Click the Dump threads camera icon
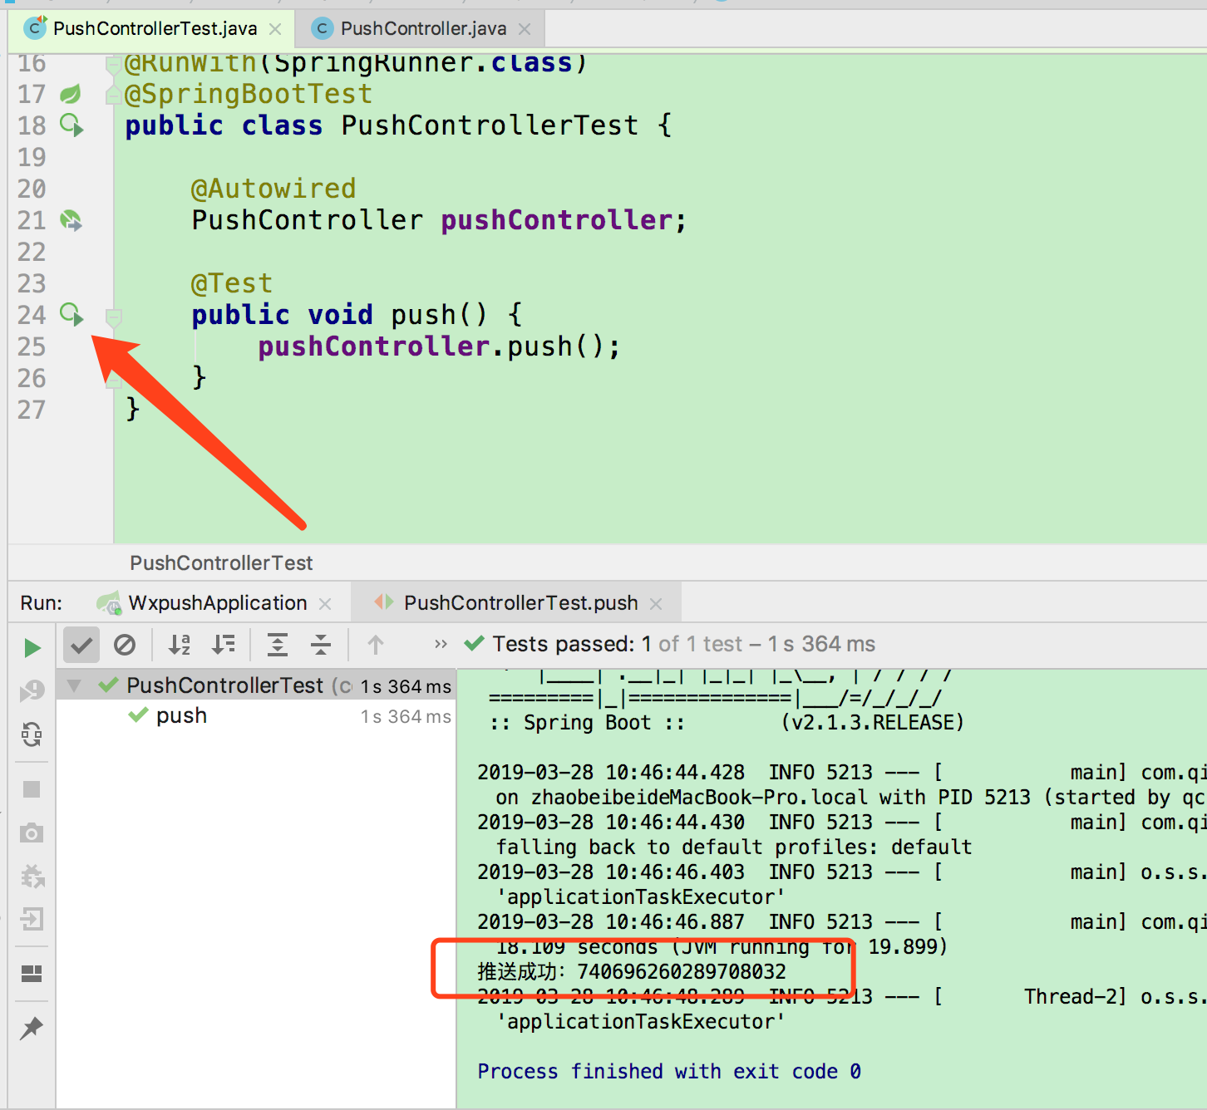Viewport: 1207px width, 1110px height. pyautogui.click(x=32, y=832)
